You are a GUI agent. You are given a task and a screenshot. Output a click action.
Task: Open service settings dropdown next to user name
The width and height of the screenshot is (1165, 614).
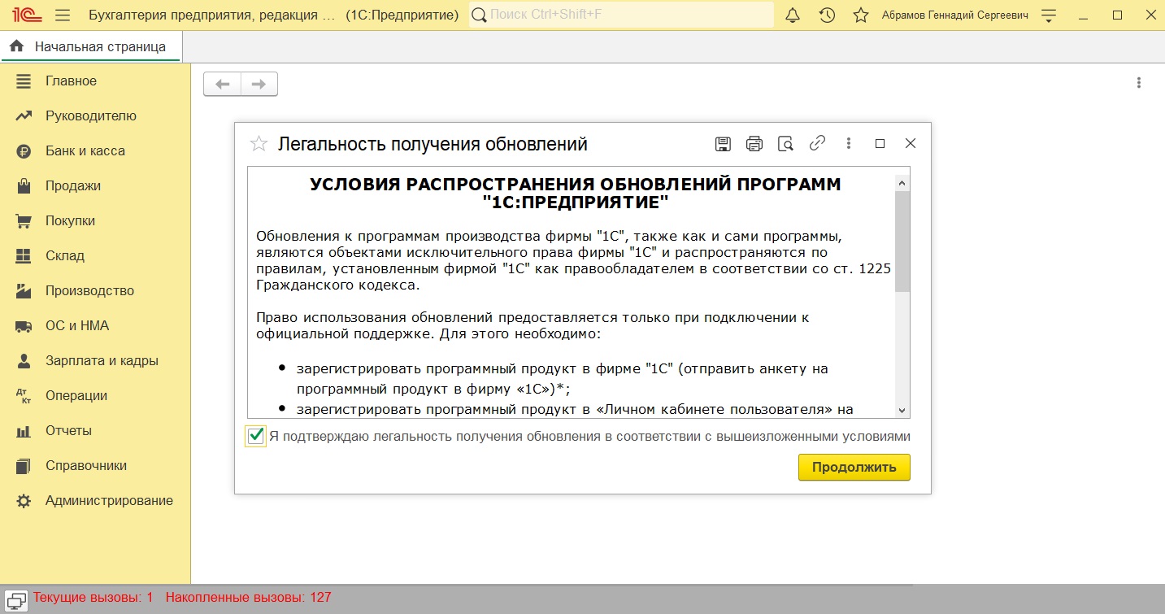coord(1049,15)
